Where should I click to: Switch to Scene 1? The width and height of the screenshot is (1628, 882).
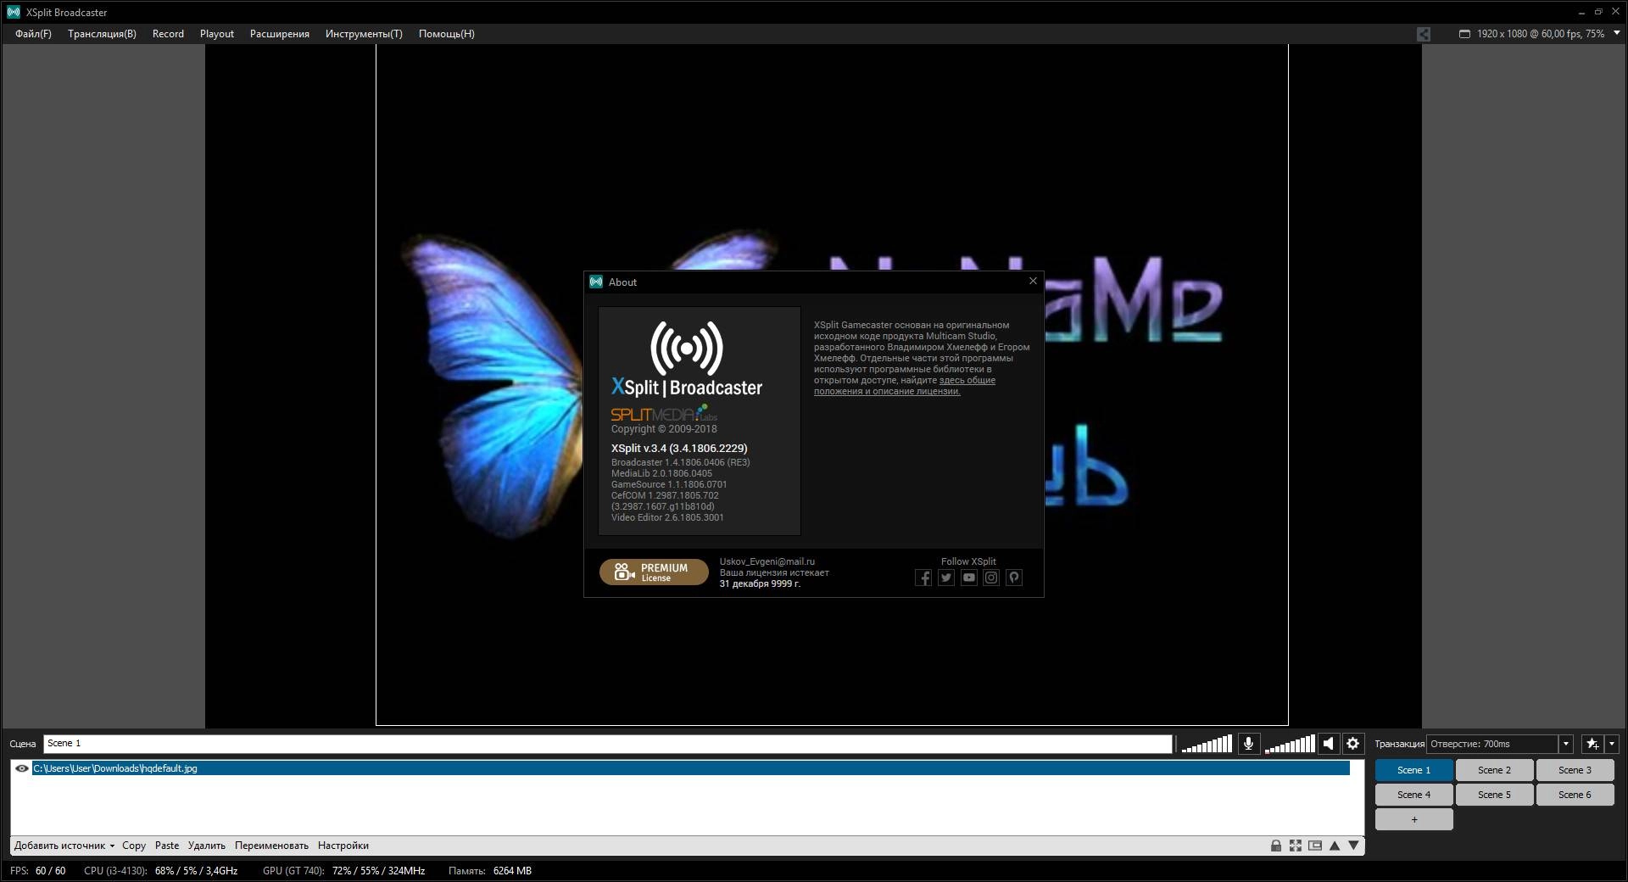pos(1413,770)
